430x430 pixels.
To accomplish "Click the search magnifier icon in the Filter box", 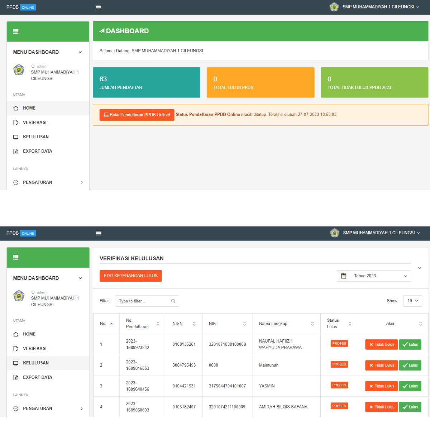I will [173, 301].
